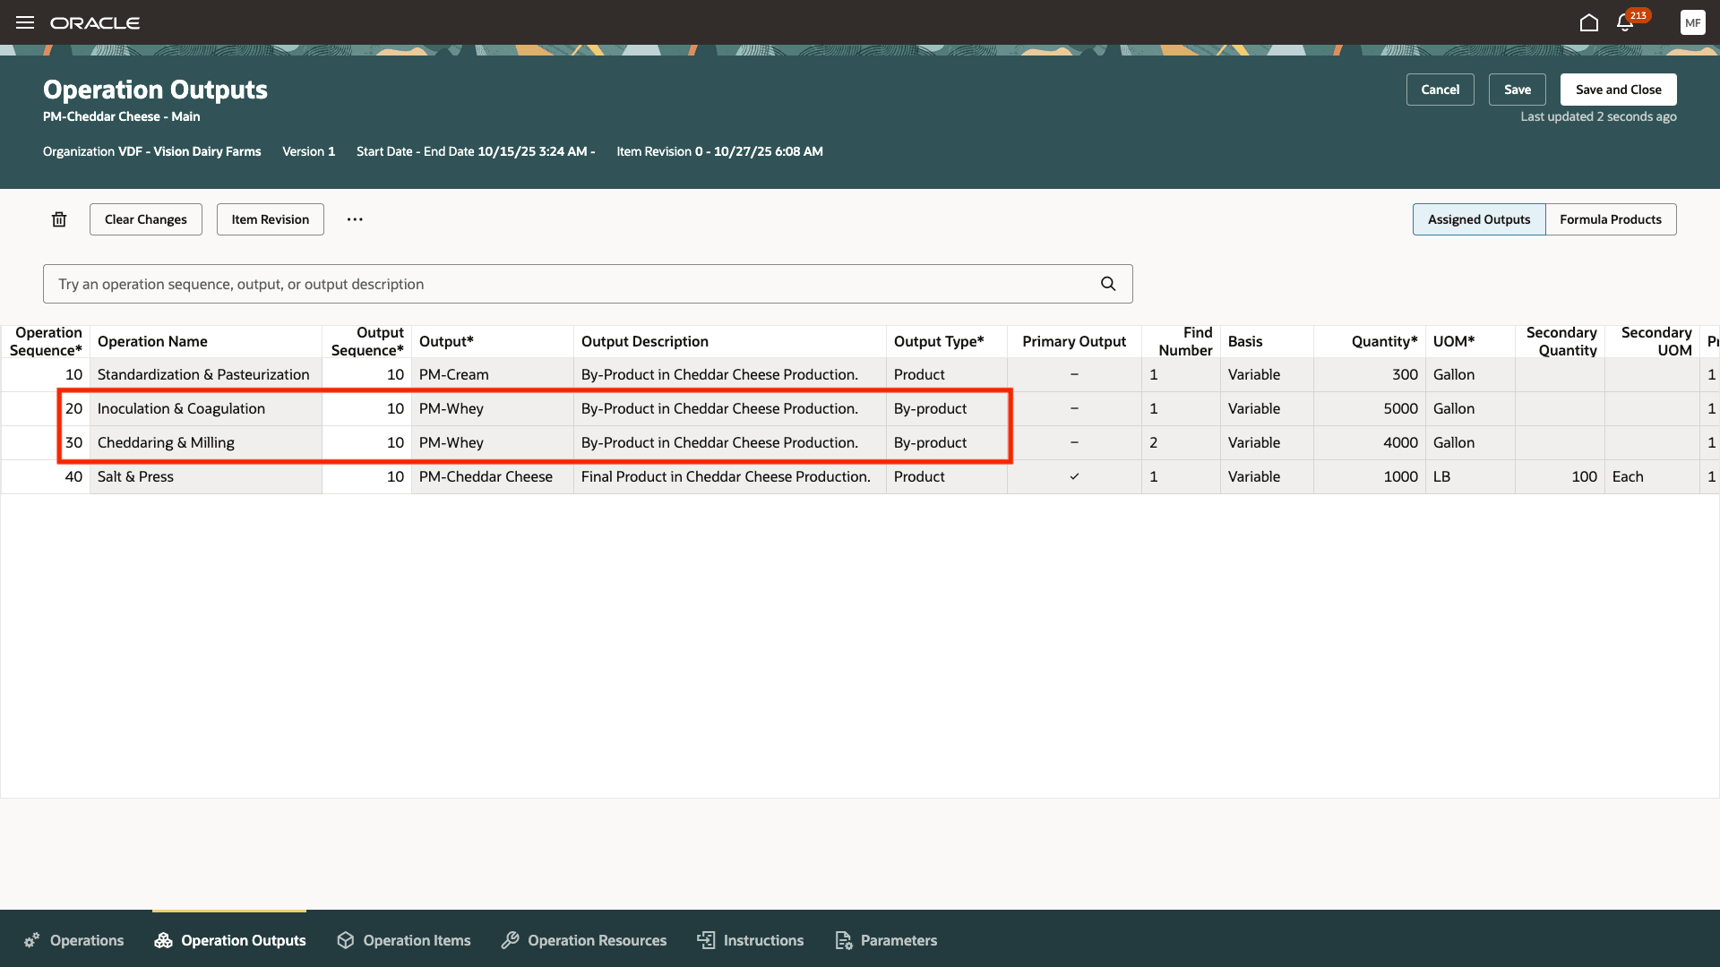
Task: Select the Output Type cell for PM-Cream
Action: click(946, 375)
